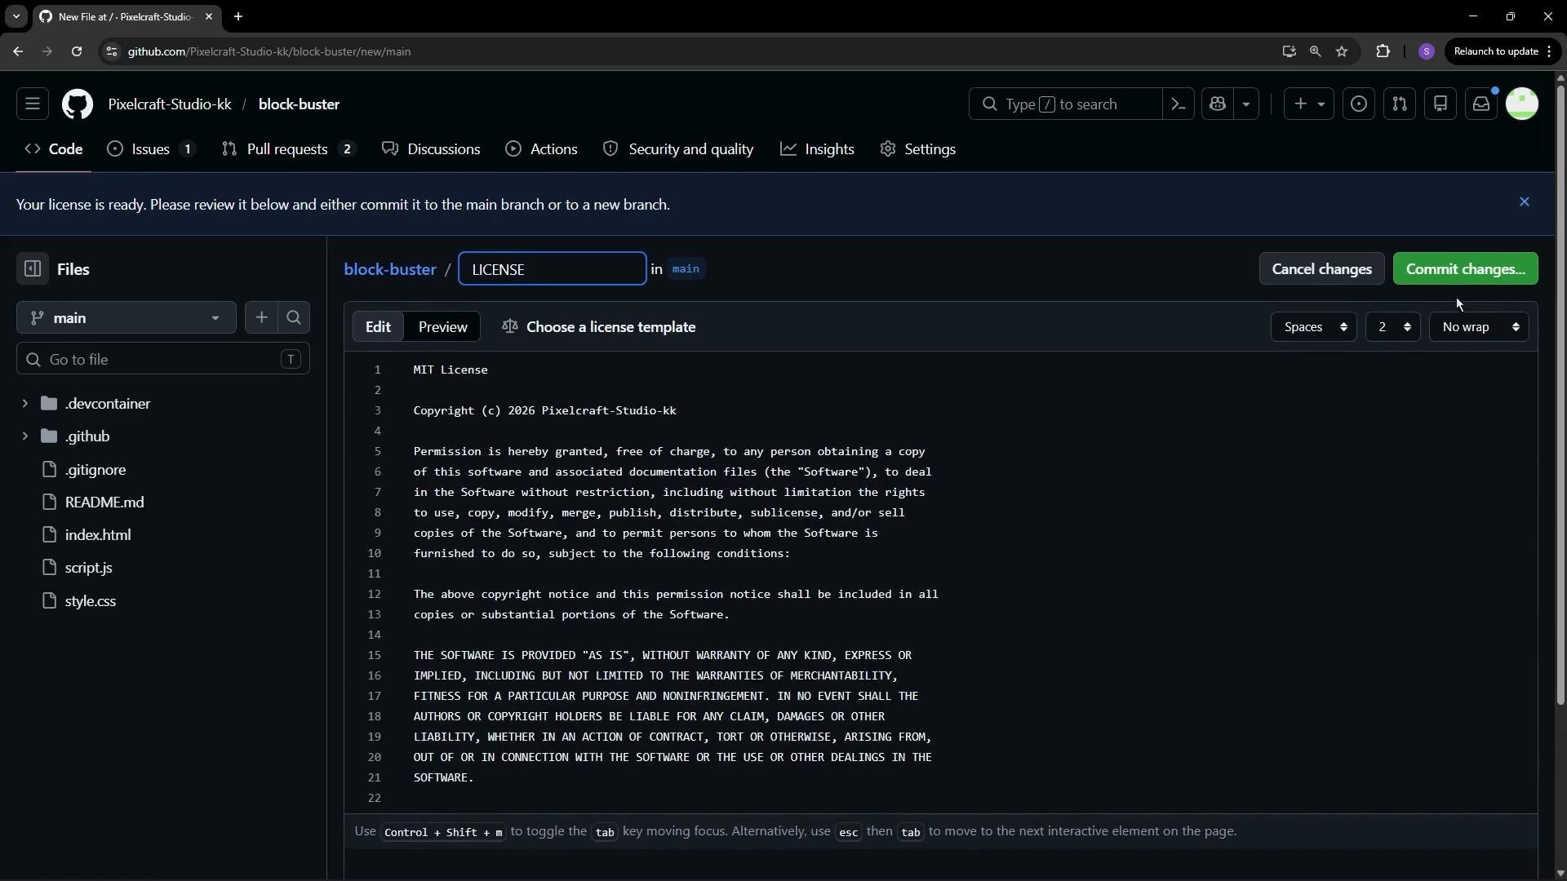Open README.md in file tree
This screenshot has width=1567, height=881.
click(104, 502)
